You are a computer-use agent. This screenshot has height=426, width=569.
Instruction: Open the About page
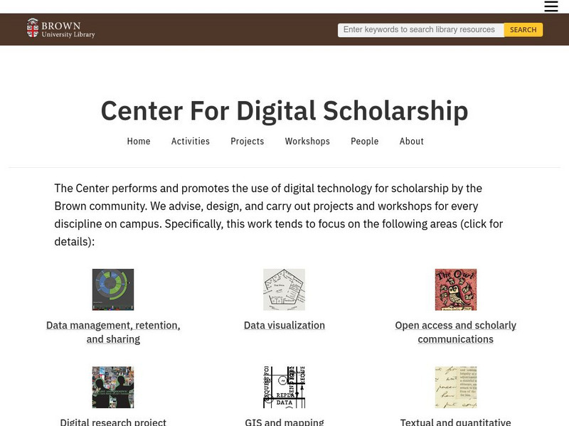tap(412, 142)
